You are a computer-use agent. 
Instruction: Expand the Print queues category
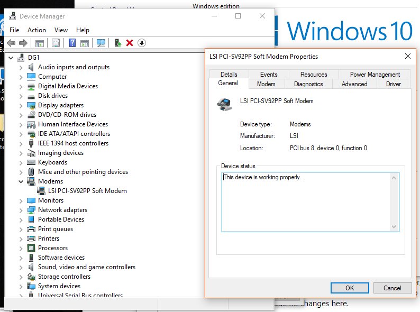[x=21, y=230]
